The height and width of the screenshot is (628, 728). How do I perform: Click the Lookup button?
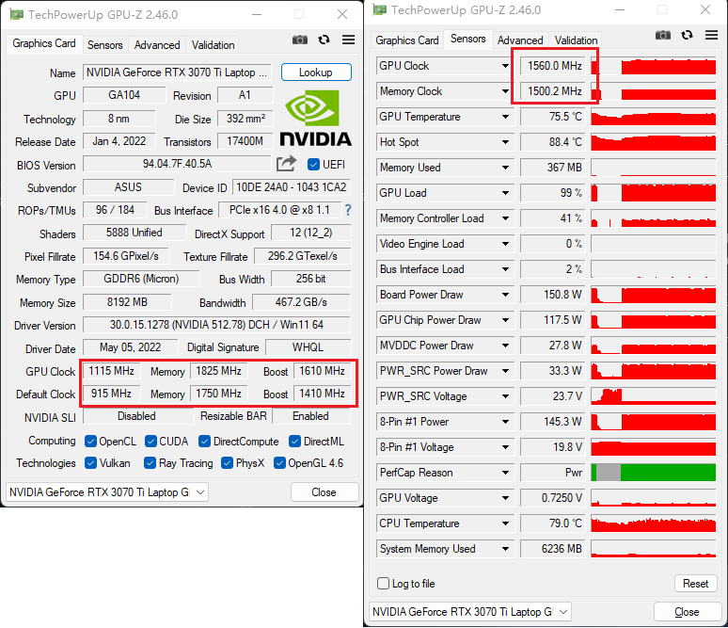pos(316,72)
